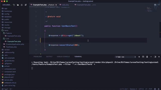The image size is (161, 90).
Task: Click the minimap in the editor
Action: click(x=149, y=9)
